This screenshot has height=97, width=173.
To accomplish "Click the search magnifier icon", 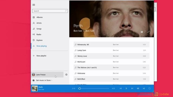I will (x=66, y=11).
